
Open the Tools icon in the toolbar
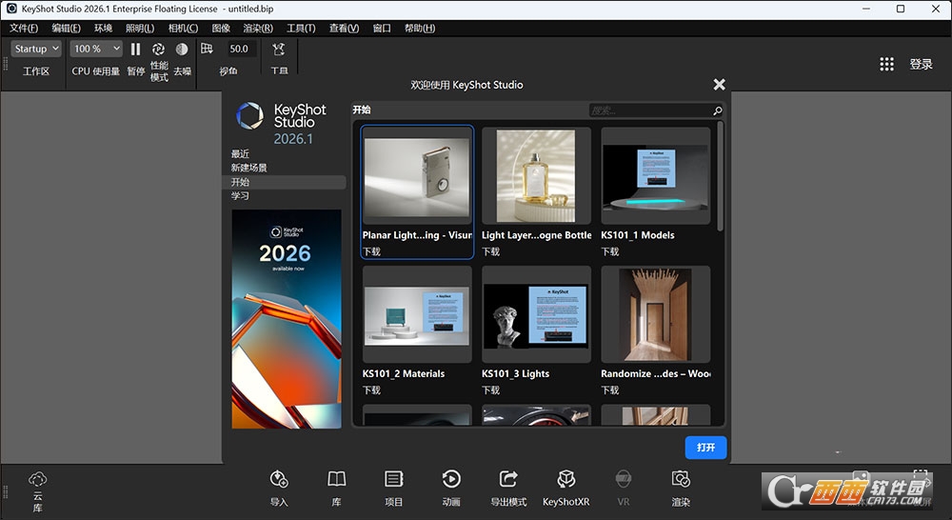[279, 49]
